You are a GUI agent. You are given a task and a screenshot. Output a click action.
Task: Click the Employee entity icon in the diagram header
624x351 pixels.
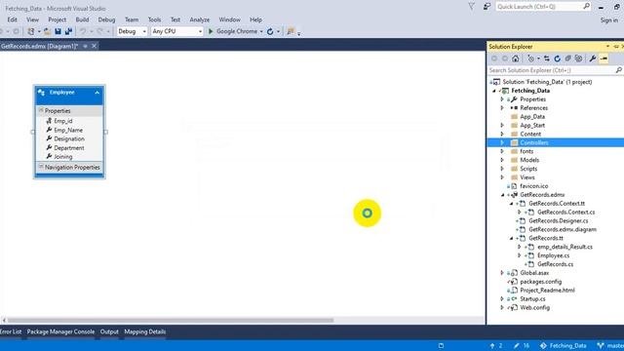[x=41, y=93]
